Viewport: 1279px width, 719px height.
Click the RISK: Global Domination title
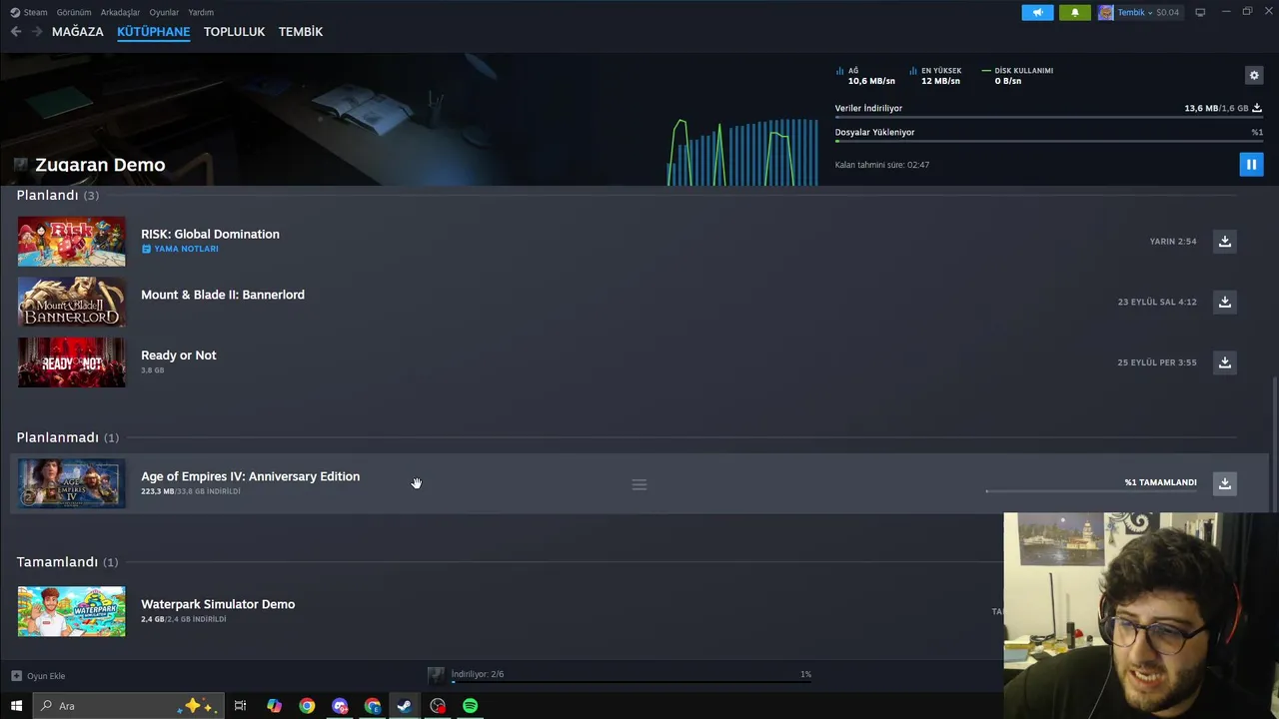(x=210, y=234)
